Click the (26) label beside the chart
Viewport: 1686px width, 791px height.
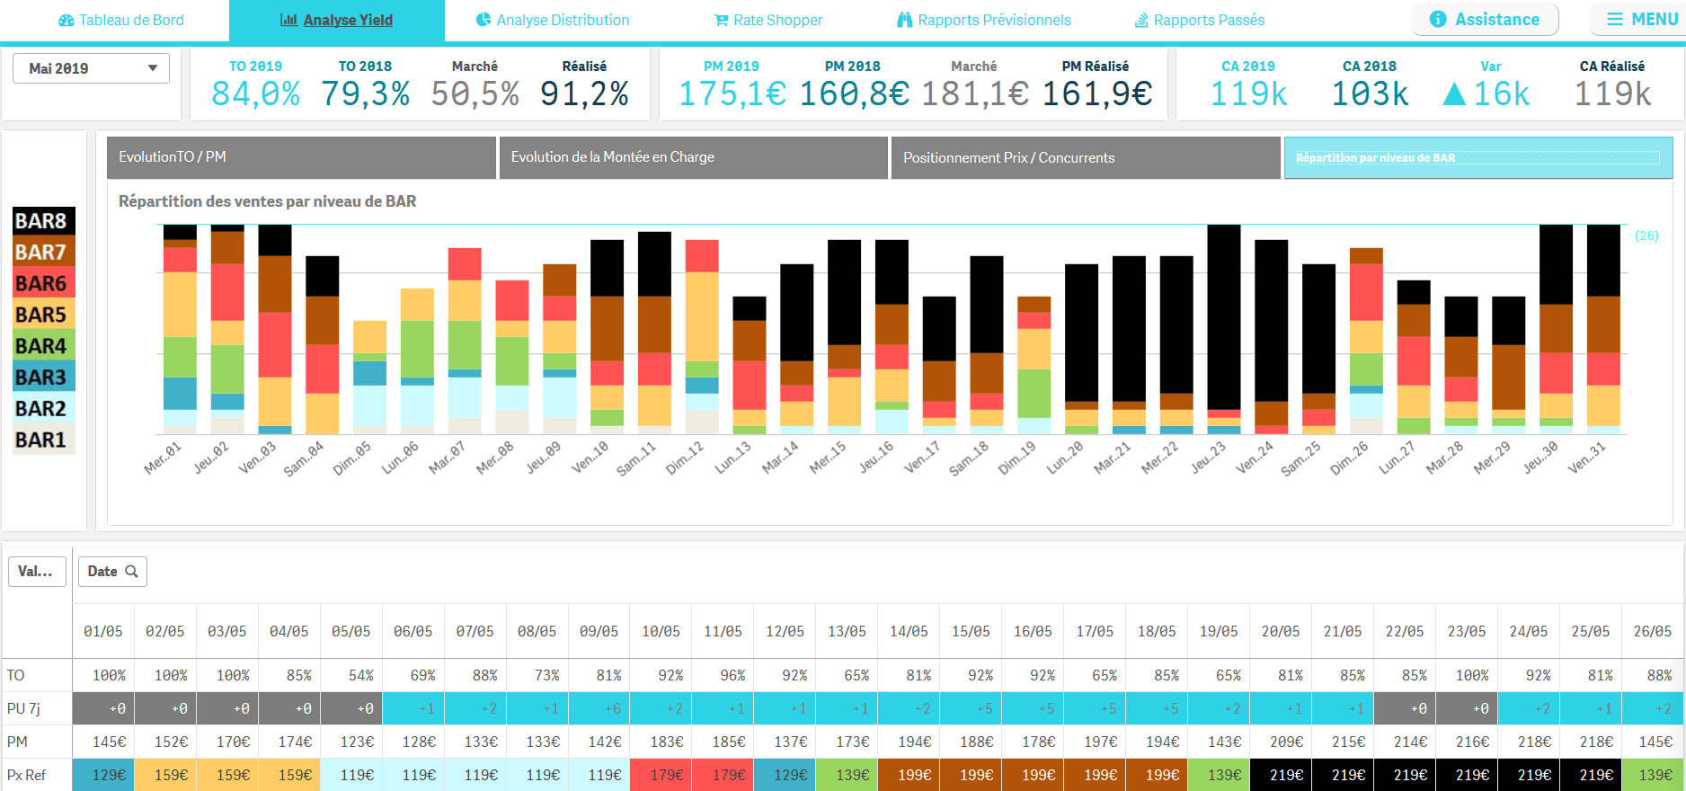coord(1646,236)
